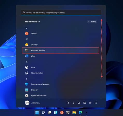Open the Documents folder icon
Viewport: 123px width, 116px height.
68,103
